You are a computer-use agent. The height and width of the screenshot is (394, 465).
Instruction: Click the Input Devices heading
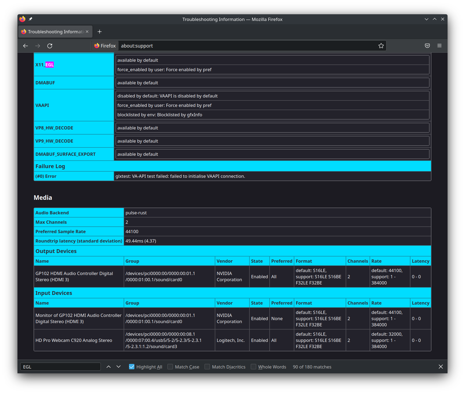[54, 293]
